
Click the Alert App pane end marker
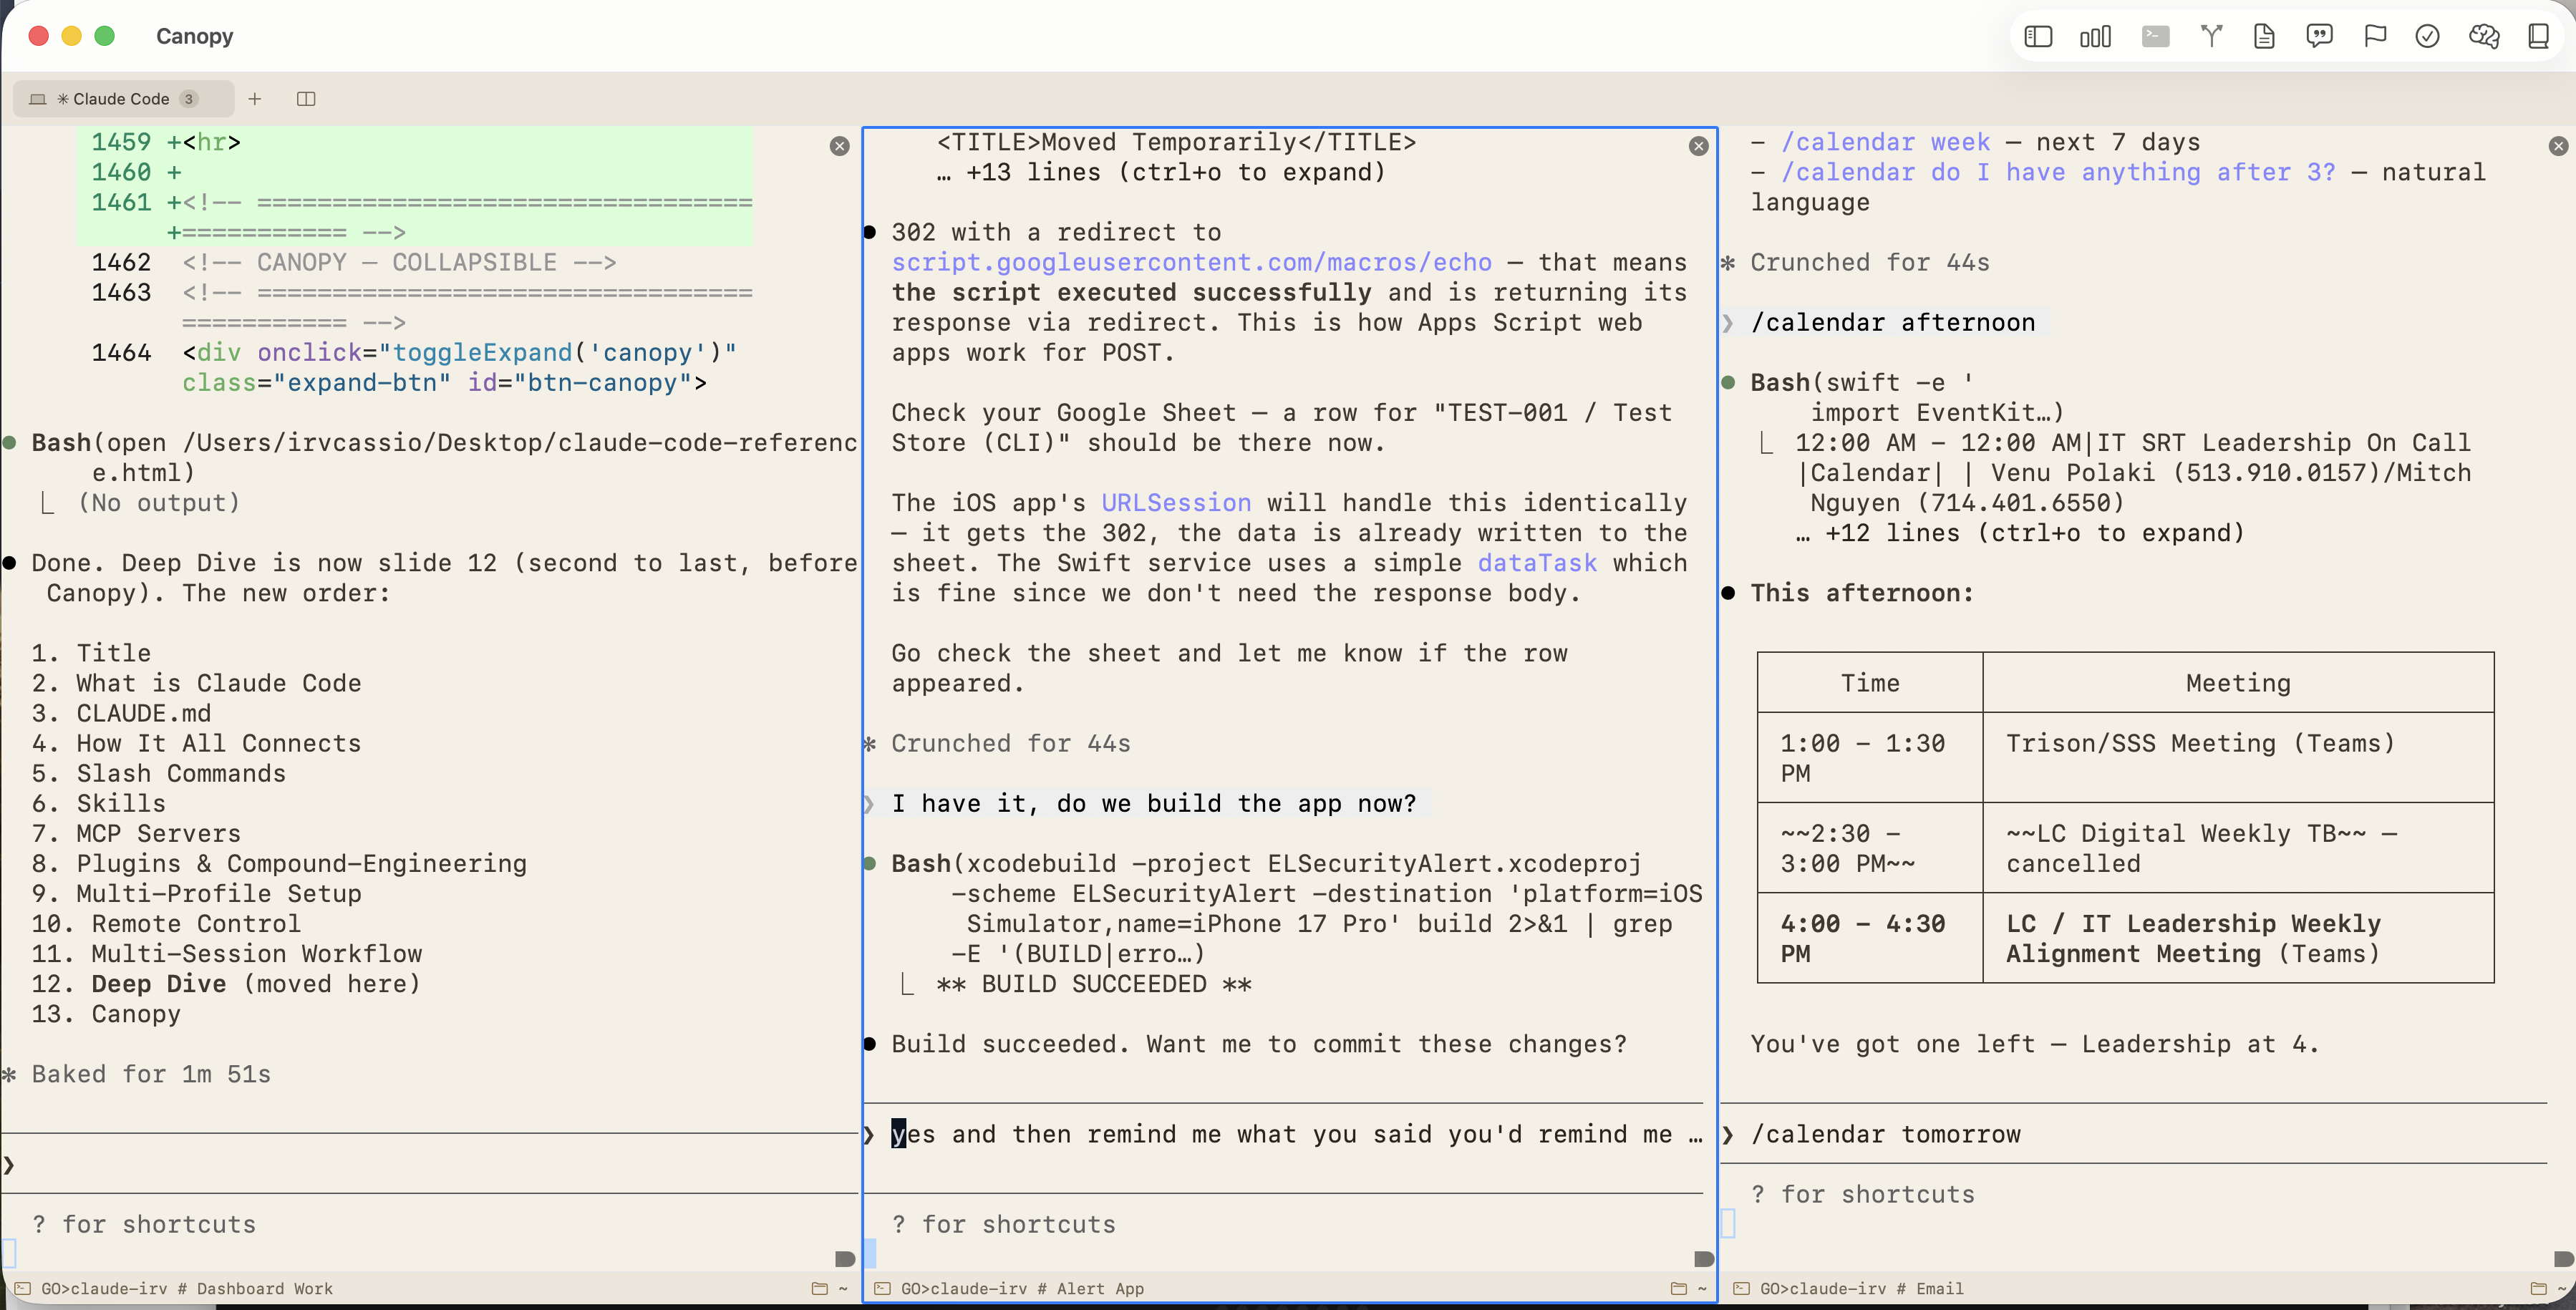(x=1704, y=1258)
